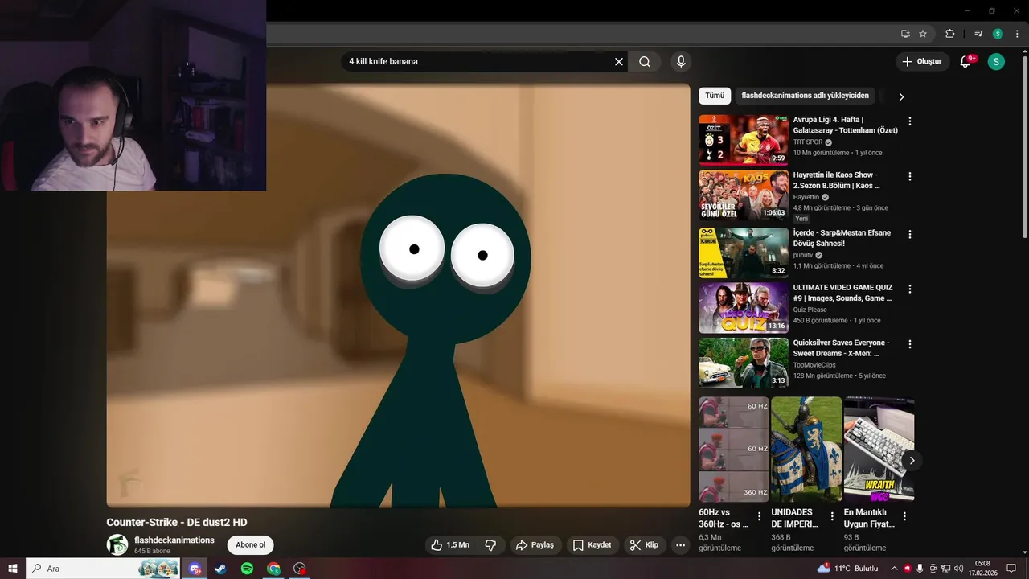Screen dimensions: 1029x579
Task: Select the Tümü filter chip
Action: (715, 96)
